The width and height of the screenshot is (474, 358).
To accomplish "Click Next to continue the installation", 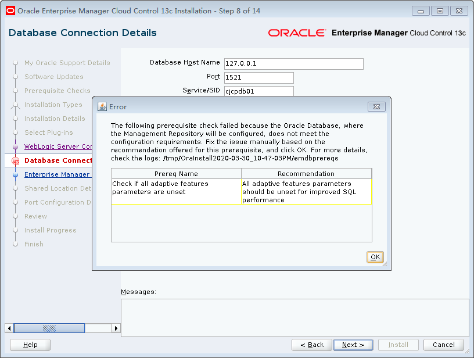I will pyautogui.click(x=353, y=345).
